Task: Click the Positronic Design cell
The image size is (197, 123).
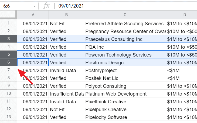Action: pos(104,63)
